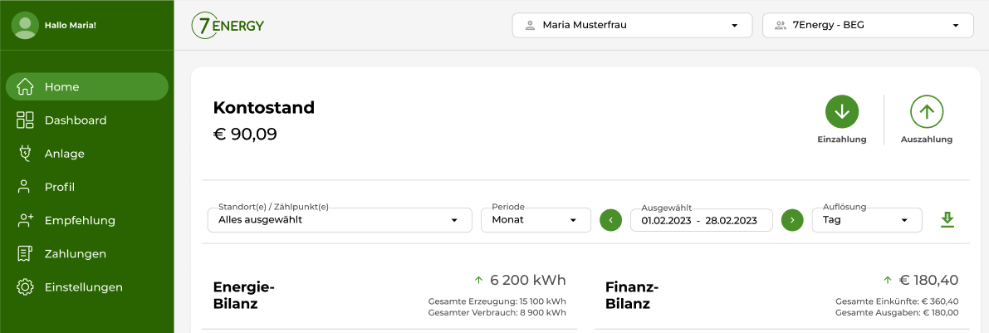The height and width of the screenshot is (333, 989).
Task: Expand the Periode dropdown showing Monat
Action: (x=536, y=220)
